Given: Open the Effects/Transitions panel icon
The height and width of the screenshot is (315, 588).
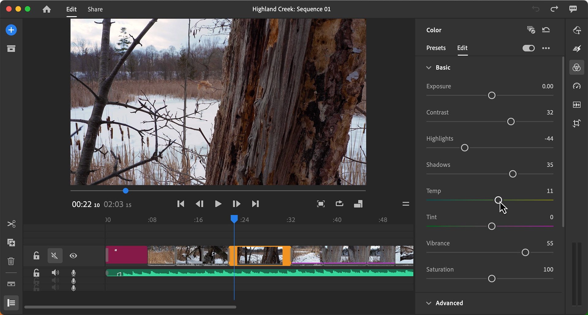Looking at the screenshot, I should (x=577, y=49).
